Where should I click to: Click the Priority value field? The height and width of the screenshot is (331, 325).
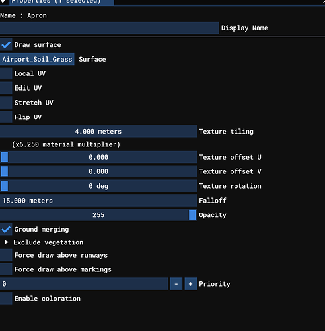84,284
